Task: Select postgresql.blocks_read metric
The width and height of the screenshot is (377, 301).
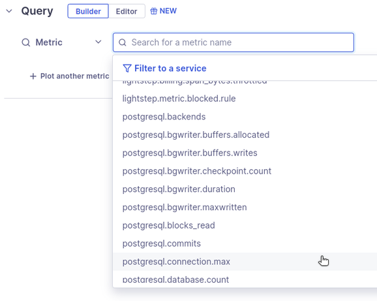Action: (x=245, y=225)
